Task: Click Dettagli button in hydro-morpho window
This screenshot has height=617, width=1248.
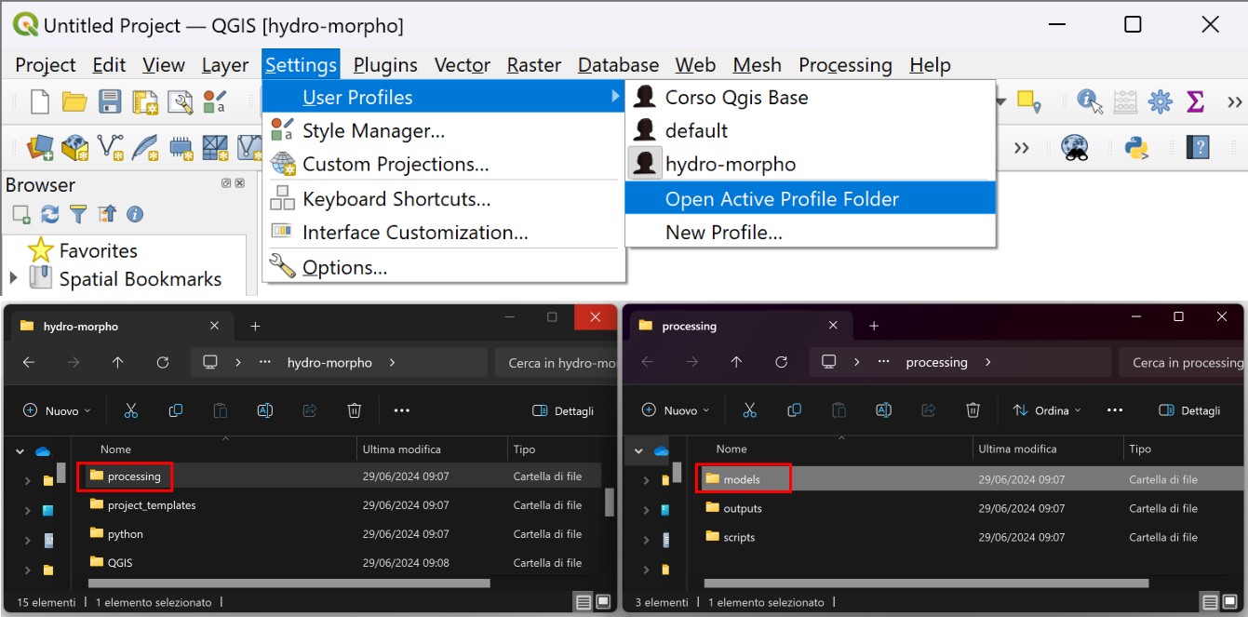Action: [563, 410]
